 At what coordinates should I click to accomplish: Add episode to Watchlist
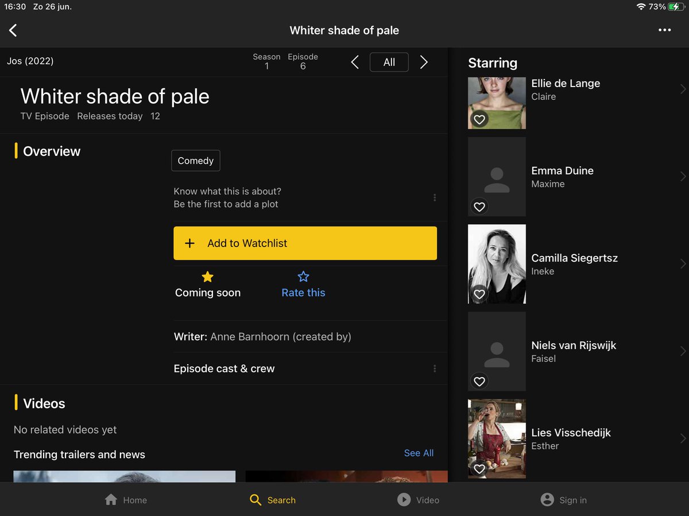[305, 243]
